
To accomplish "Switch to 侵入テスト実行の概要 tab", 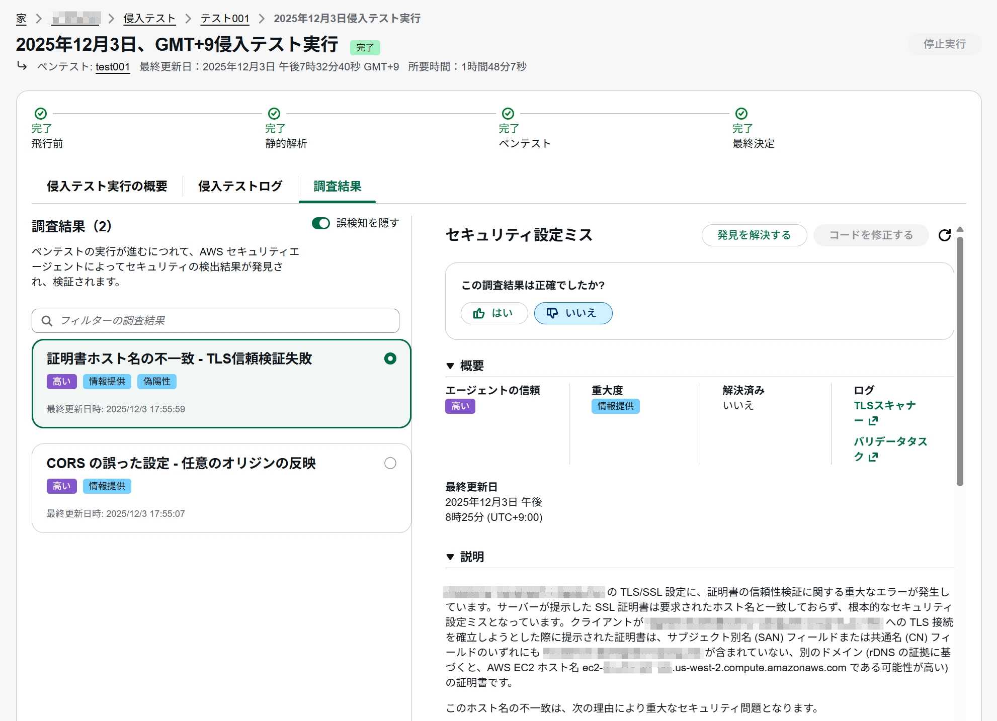I will coord(107,187).
